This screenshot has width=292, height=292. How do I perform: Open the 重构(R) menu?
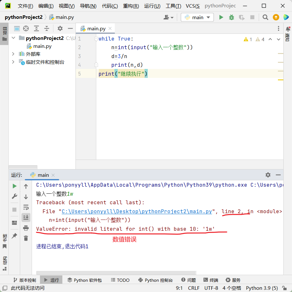click(131, 6)
